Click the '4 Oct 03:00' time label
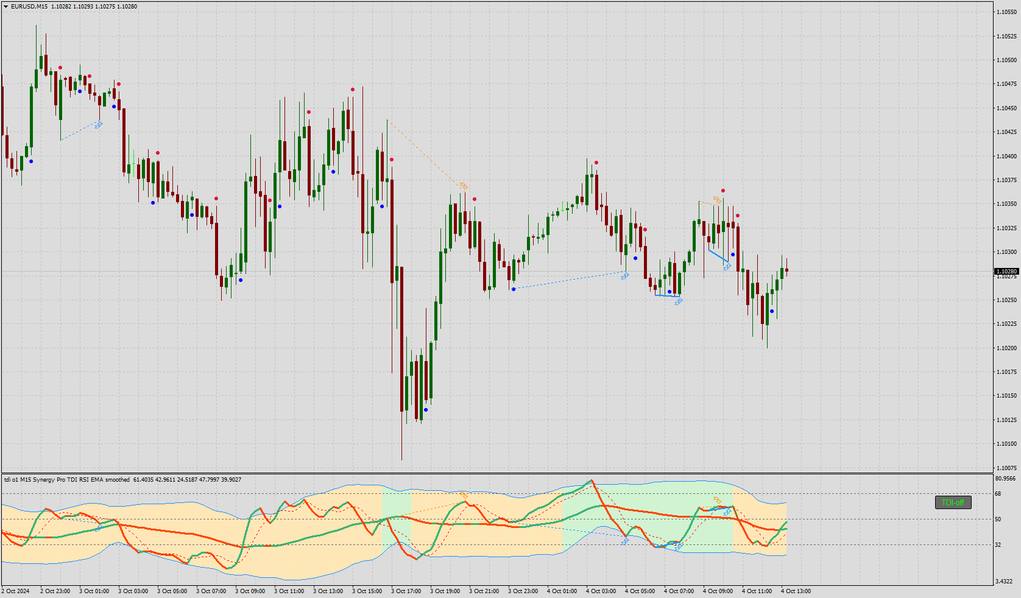The image size is (1021, 598). tap(601, 591)
